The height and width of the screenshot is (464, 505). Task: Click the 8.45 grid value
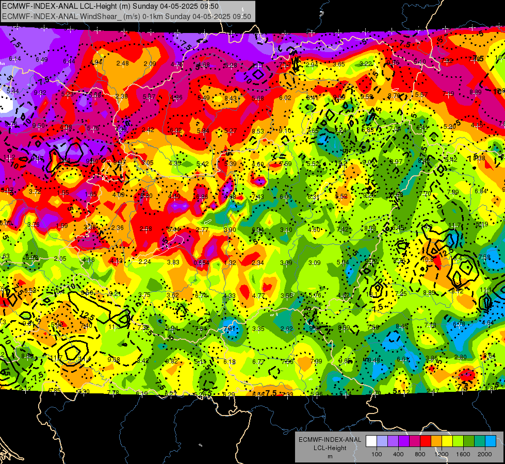tap(402, 326)
